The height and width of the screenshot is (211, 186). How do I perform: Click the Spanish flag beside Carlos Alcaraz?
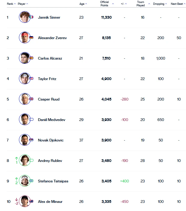click(31, 58)
